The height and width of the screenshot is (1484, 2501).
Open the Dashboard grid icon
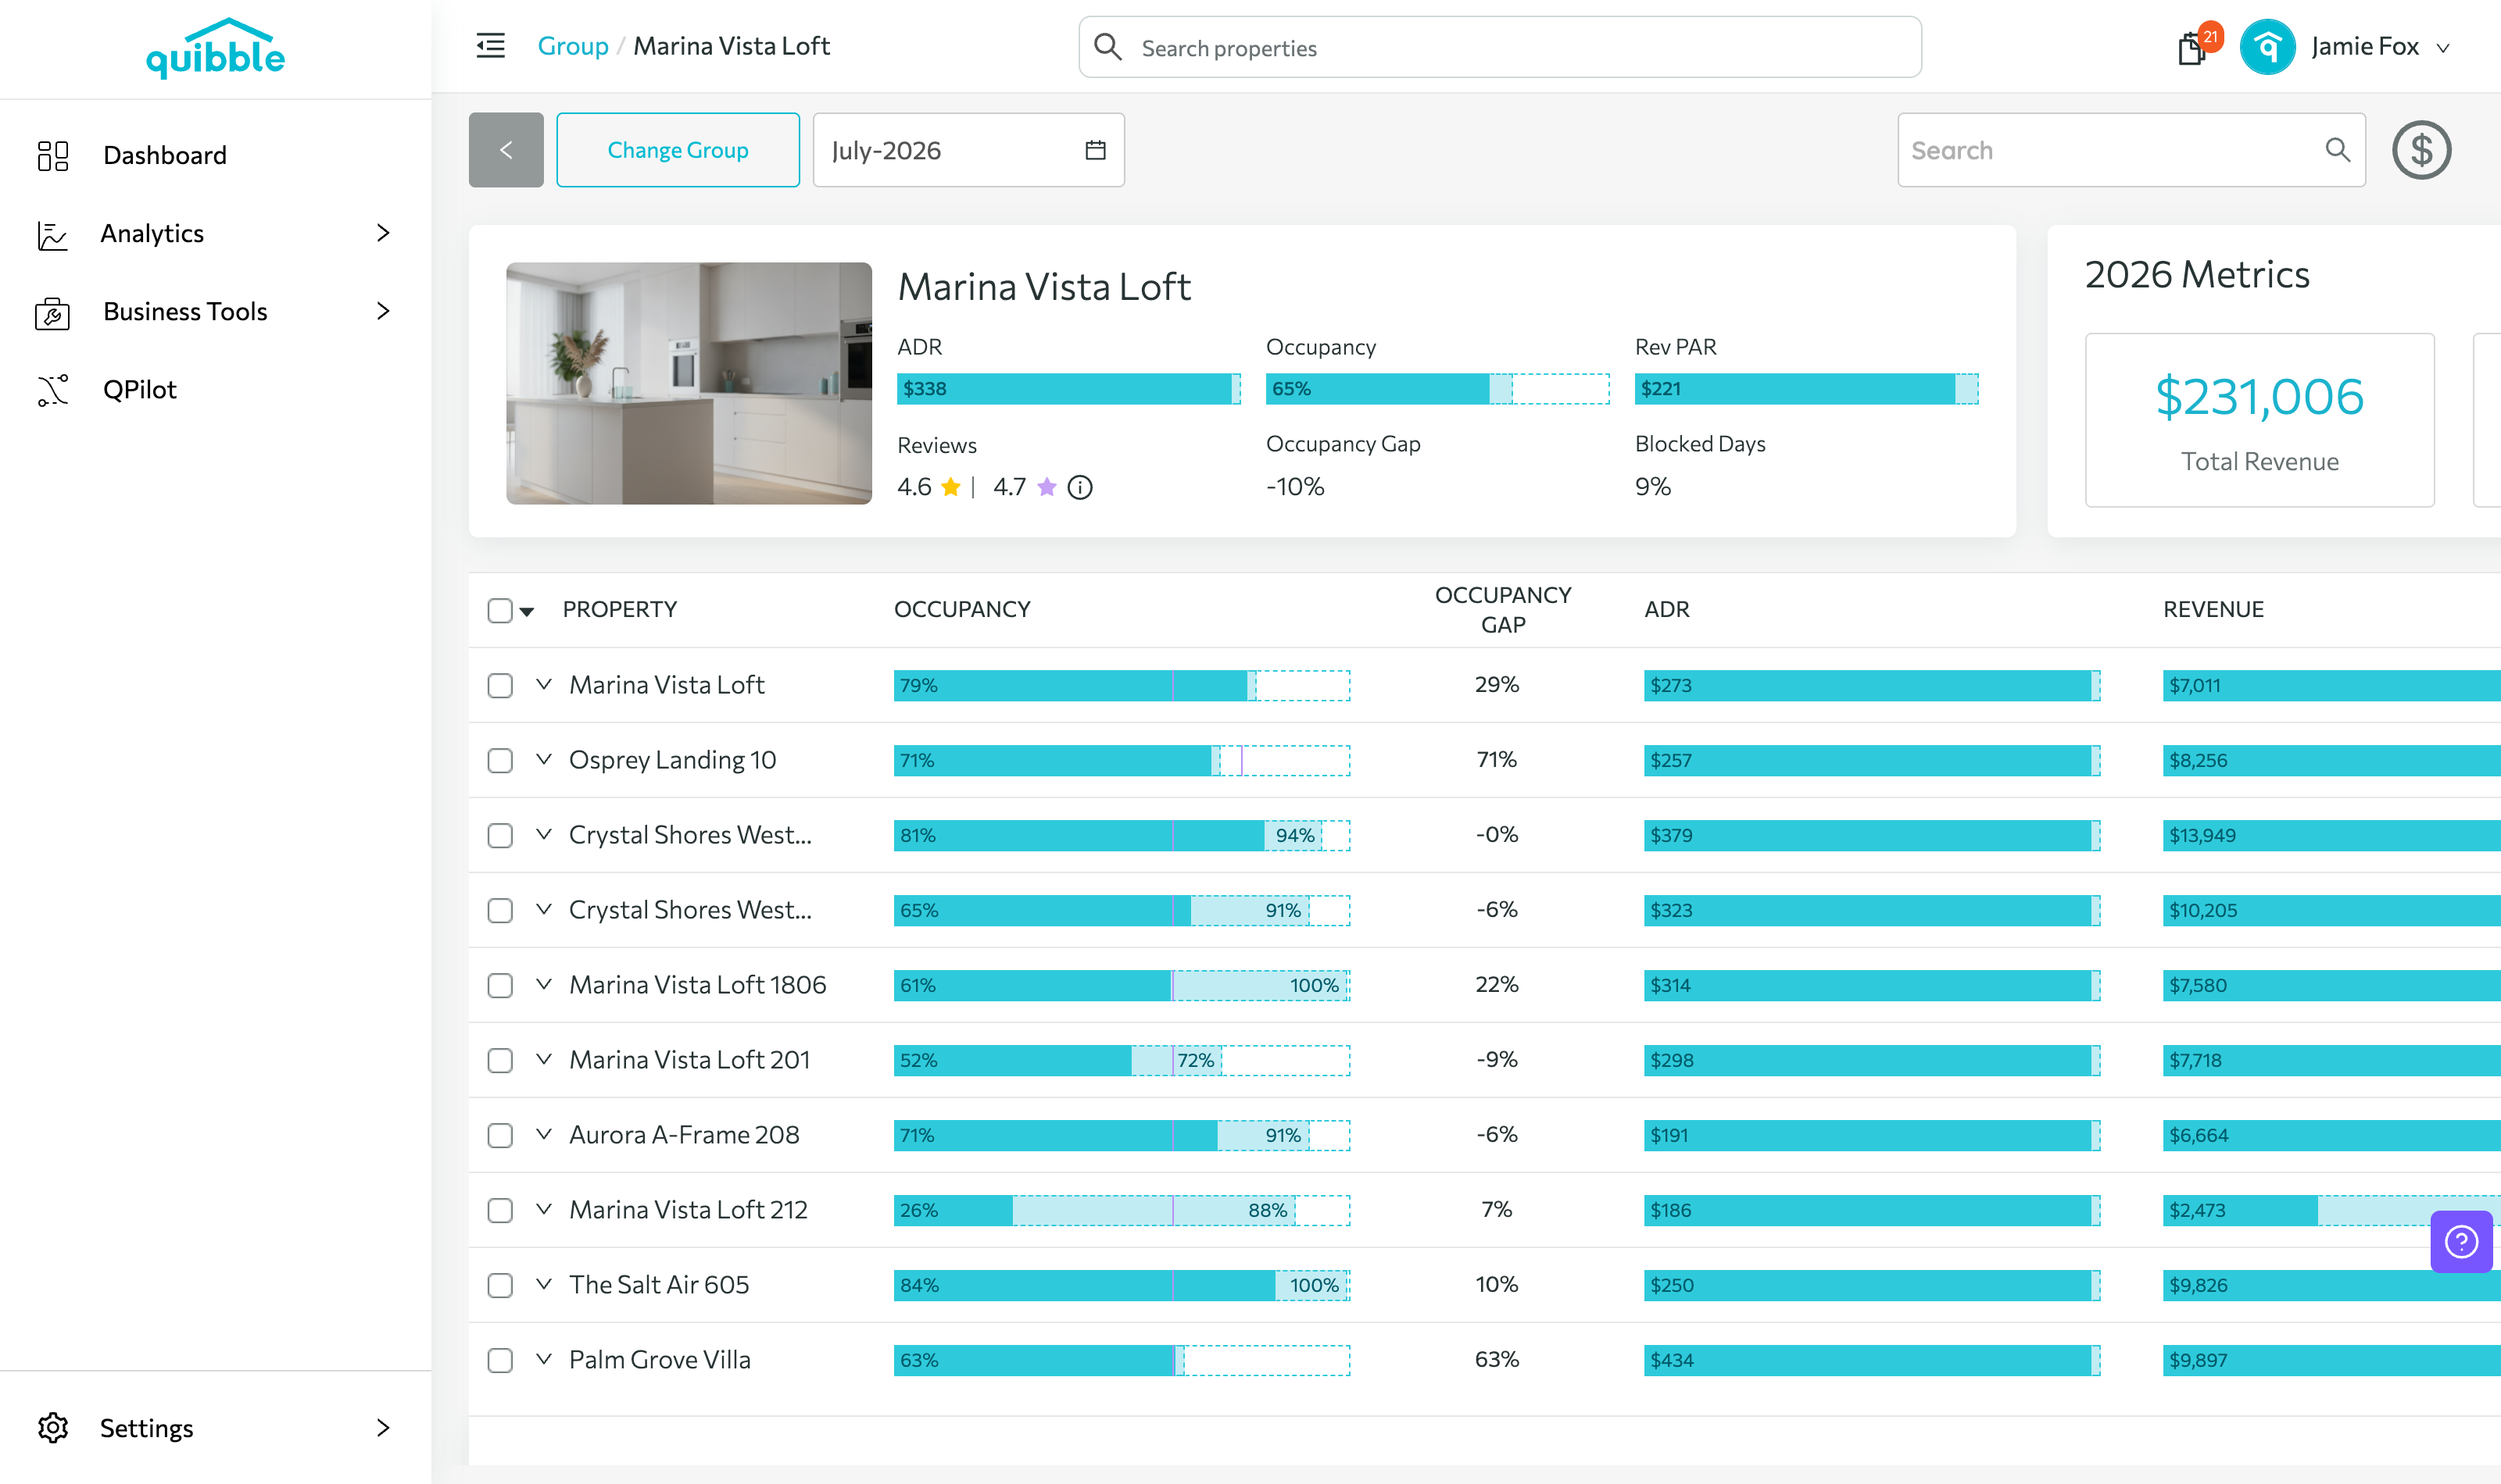point(53,155)
